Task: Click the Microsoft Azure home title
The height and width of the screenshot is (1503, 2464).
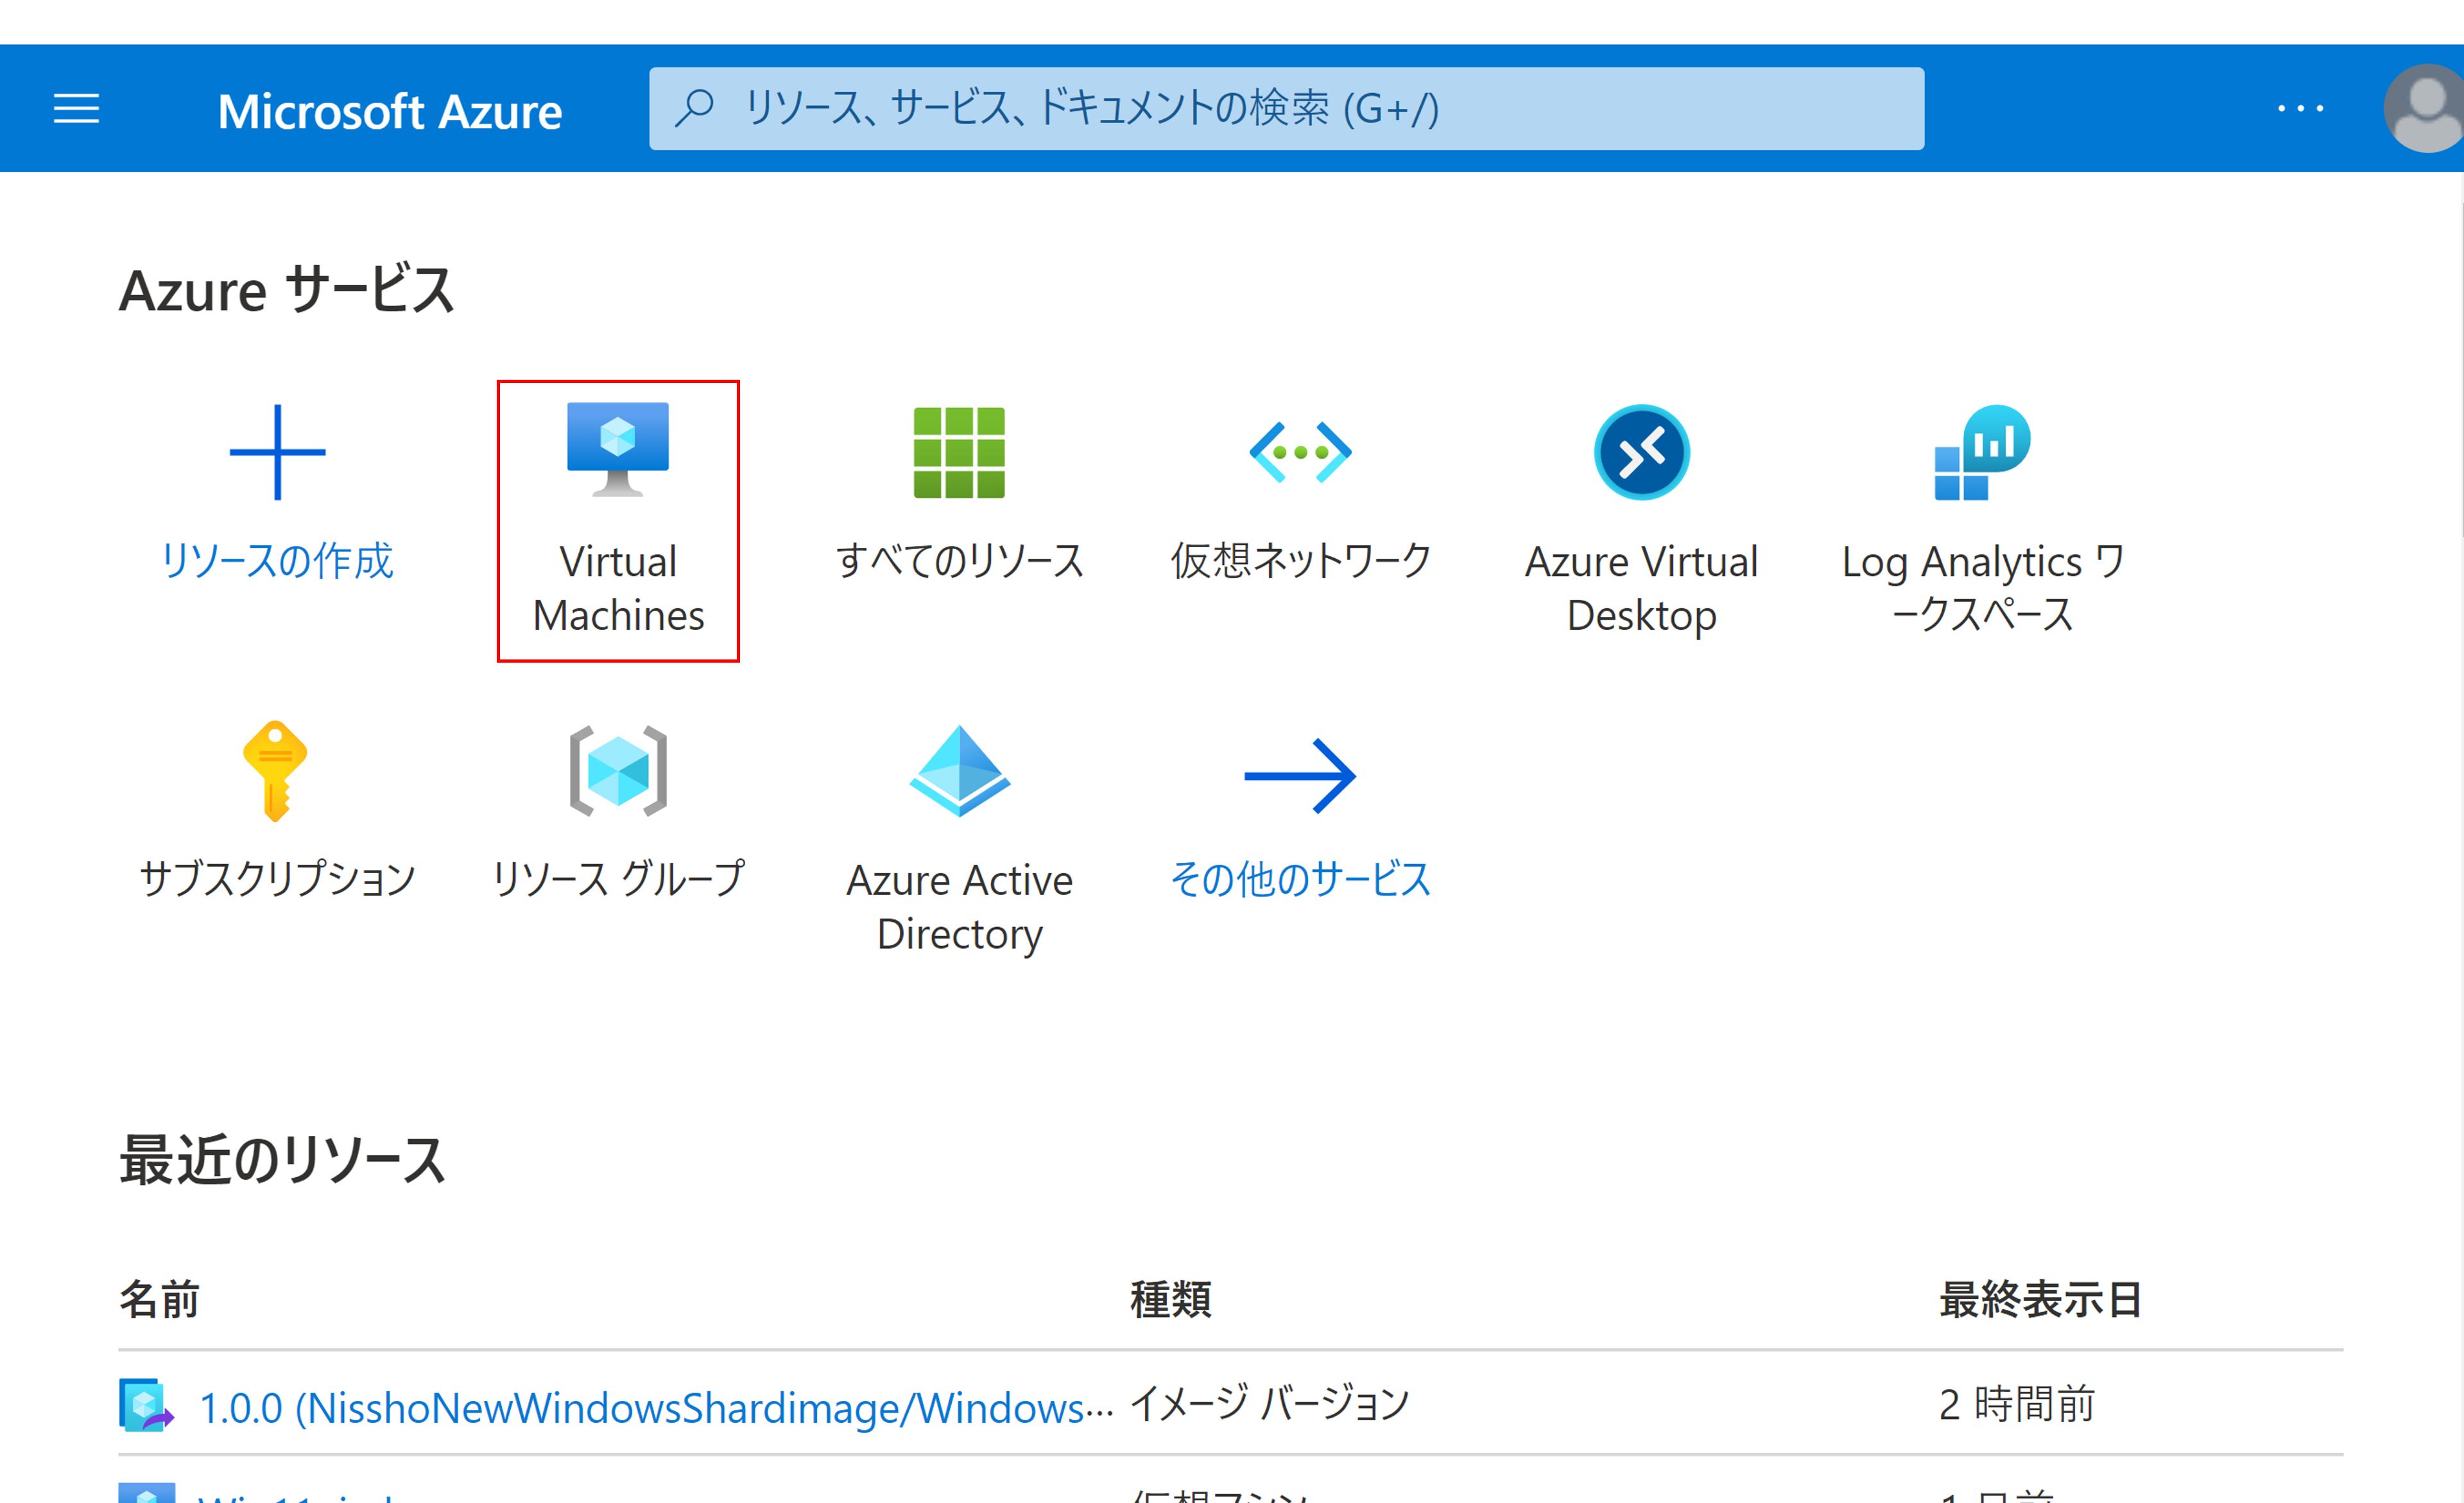Action: tap(389, 111)
